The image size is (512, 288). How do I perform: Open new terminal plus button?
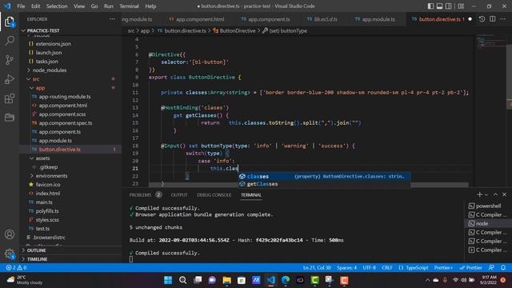[x=479, y=194]
